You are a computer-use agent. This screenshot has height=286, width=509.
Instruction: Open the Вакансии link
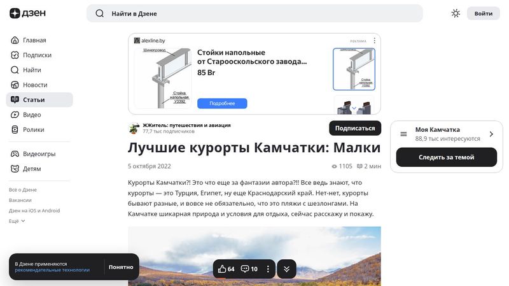click(20, 200)
